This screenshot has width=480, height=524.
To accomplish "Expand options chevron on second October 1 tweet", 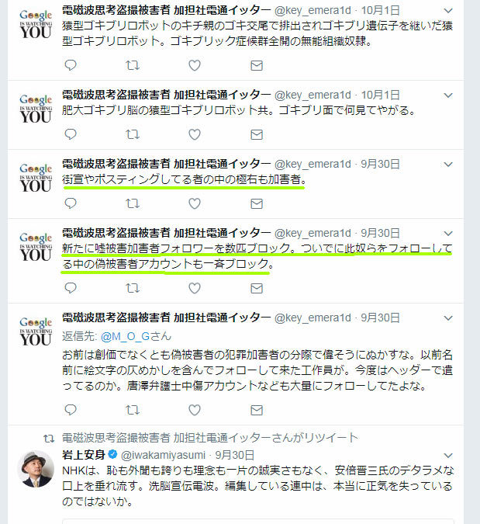I will tap(448, 95).
